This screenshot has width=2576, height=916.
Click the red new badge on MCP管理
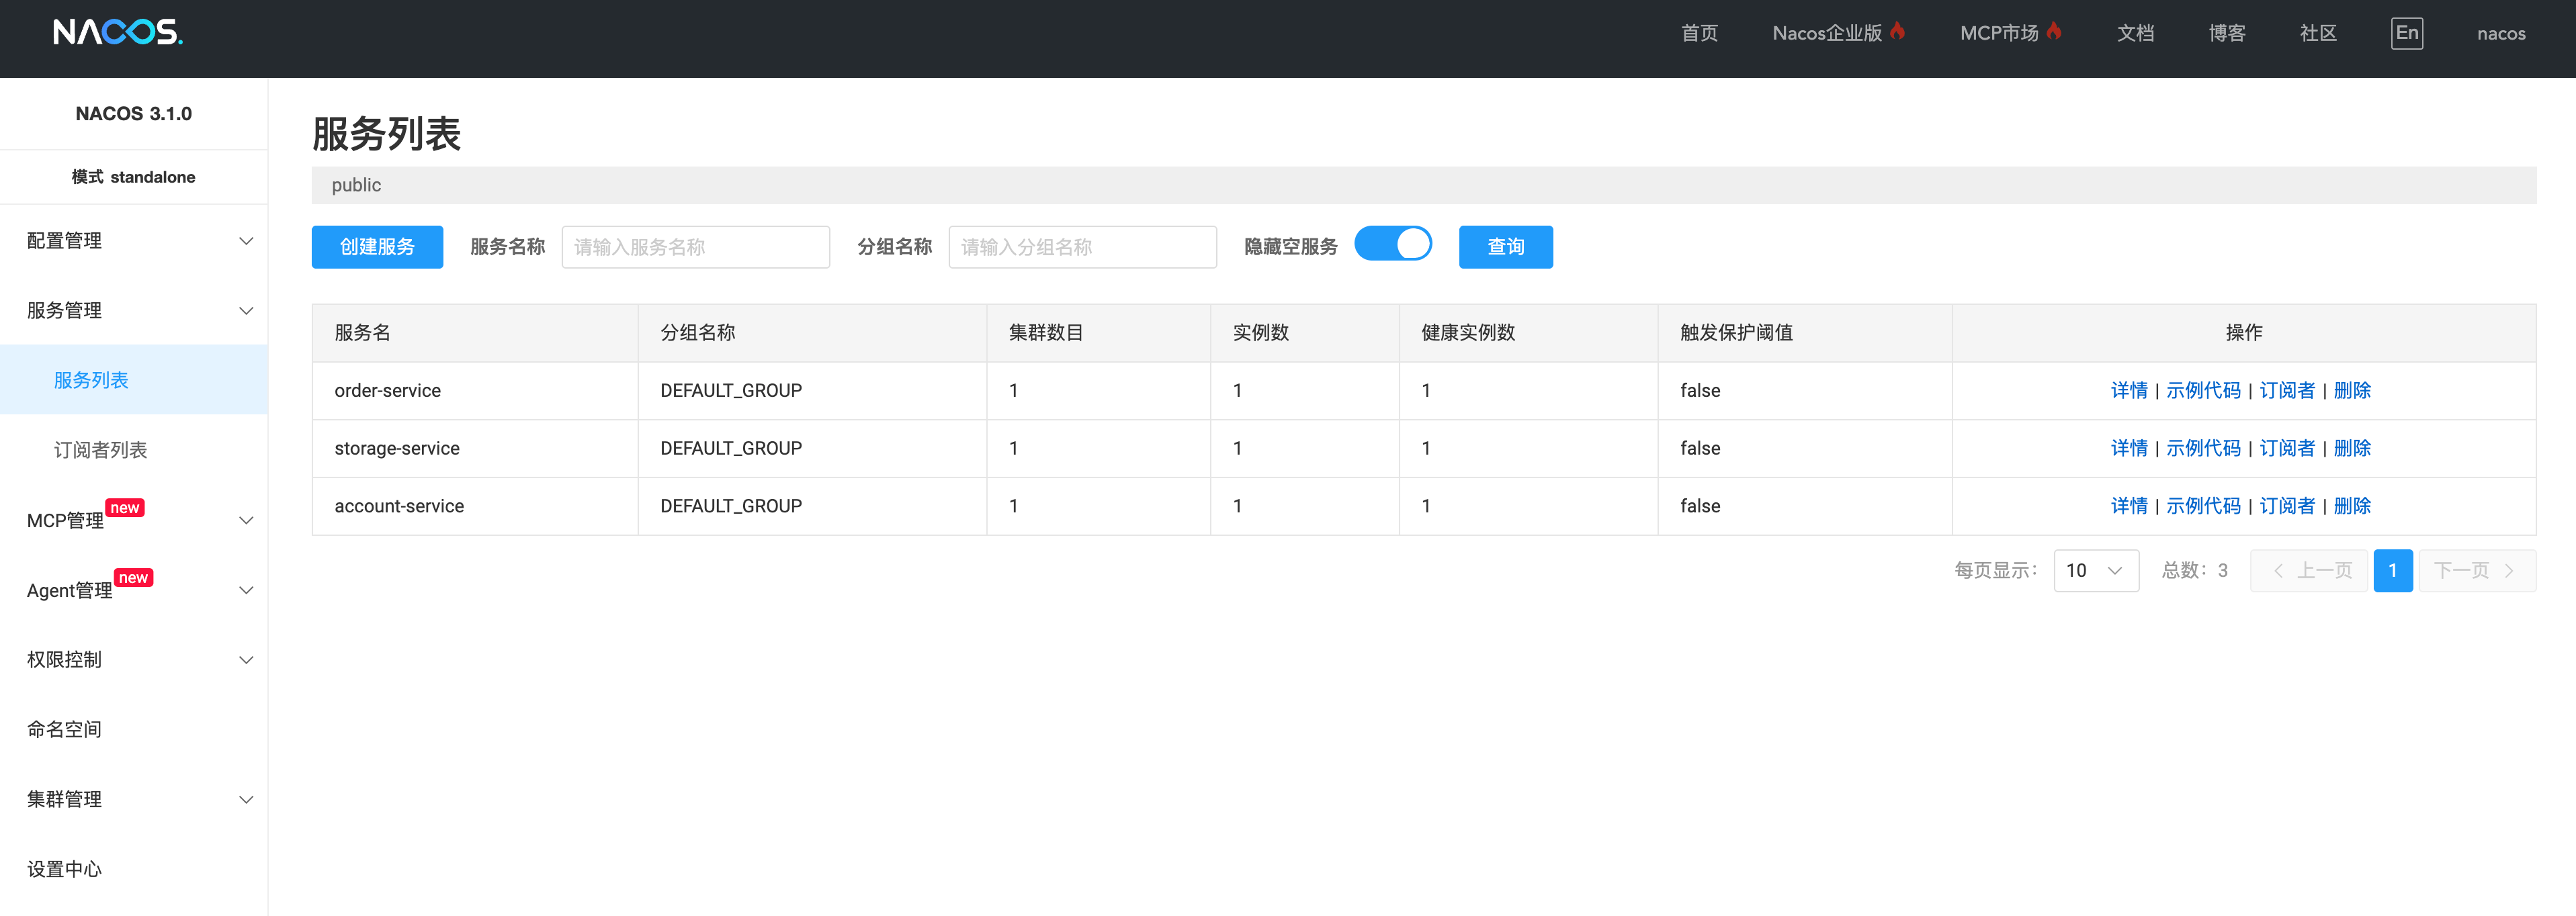click(125, 508)
